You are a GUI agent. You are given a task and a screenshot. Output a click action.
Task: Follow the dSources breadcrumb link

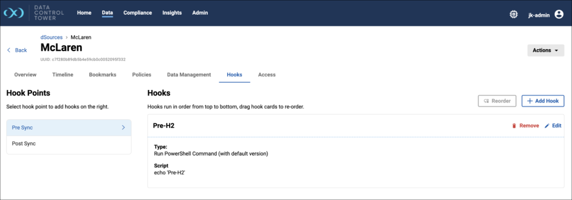coord(51,37)
